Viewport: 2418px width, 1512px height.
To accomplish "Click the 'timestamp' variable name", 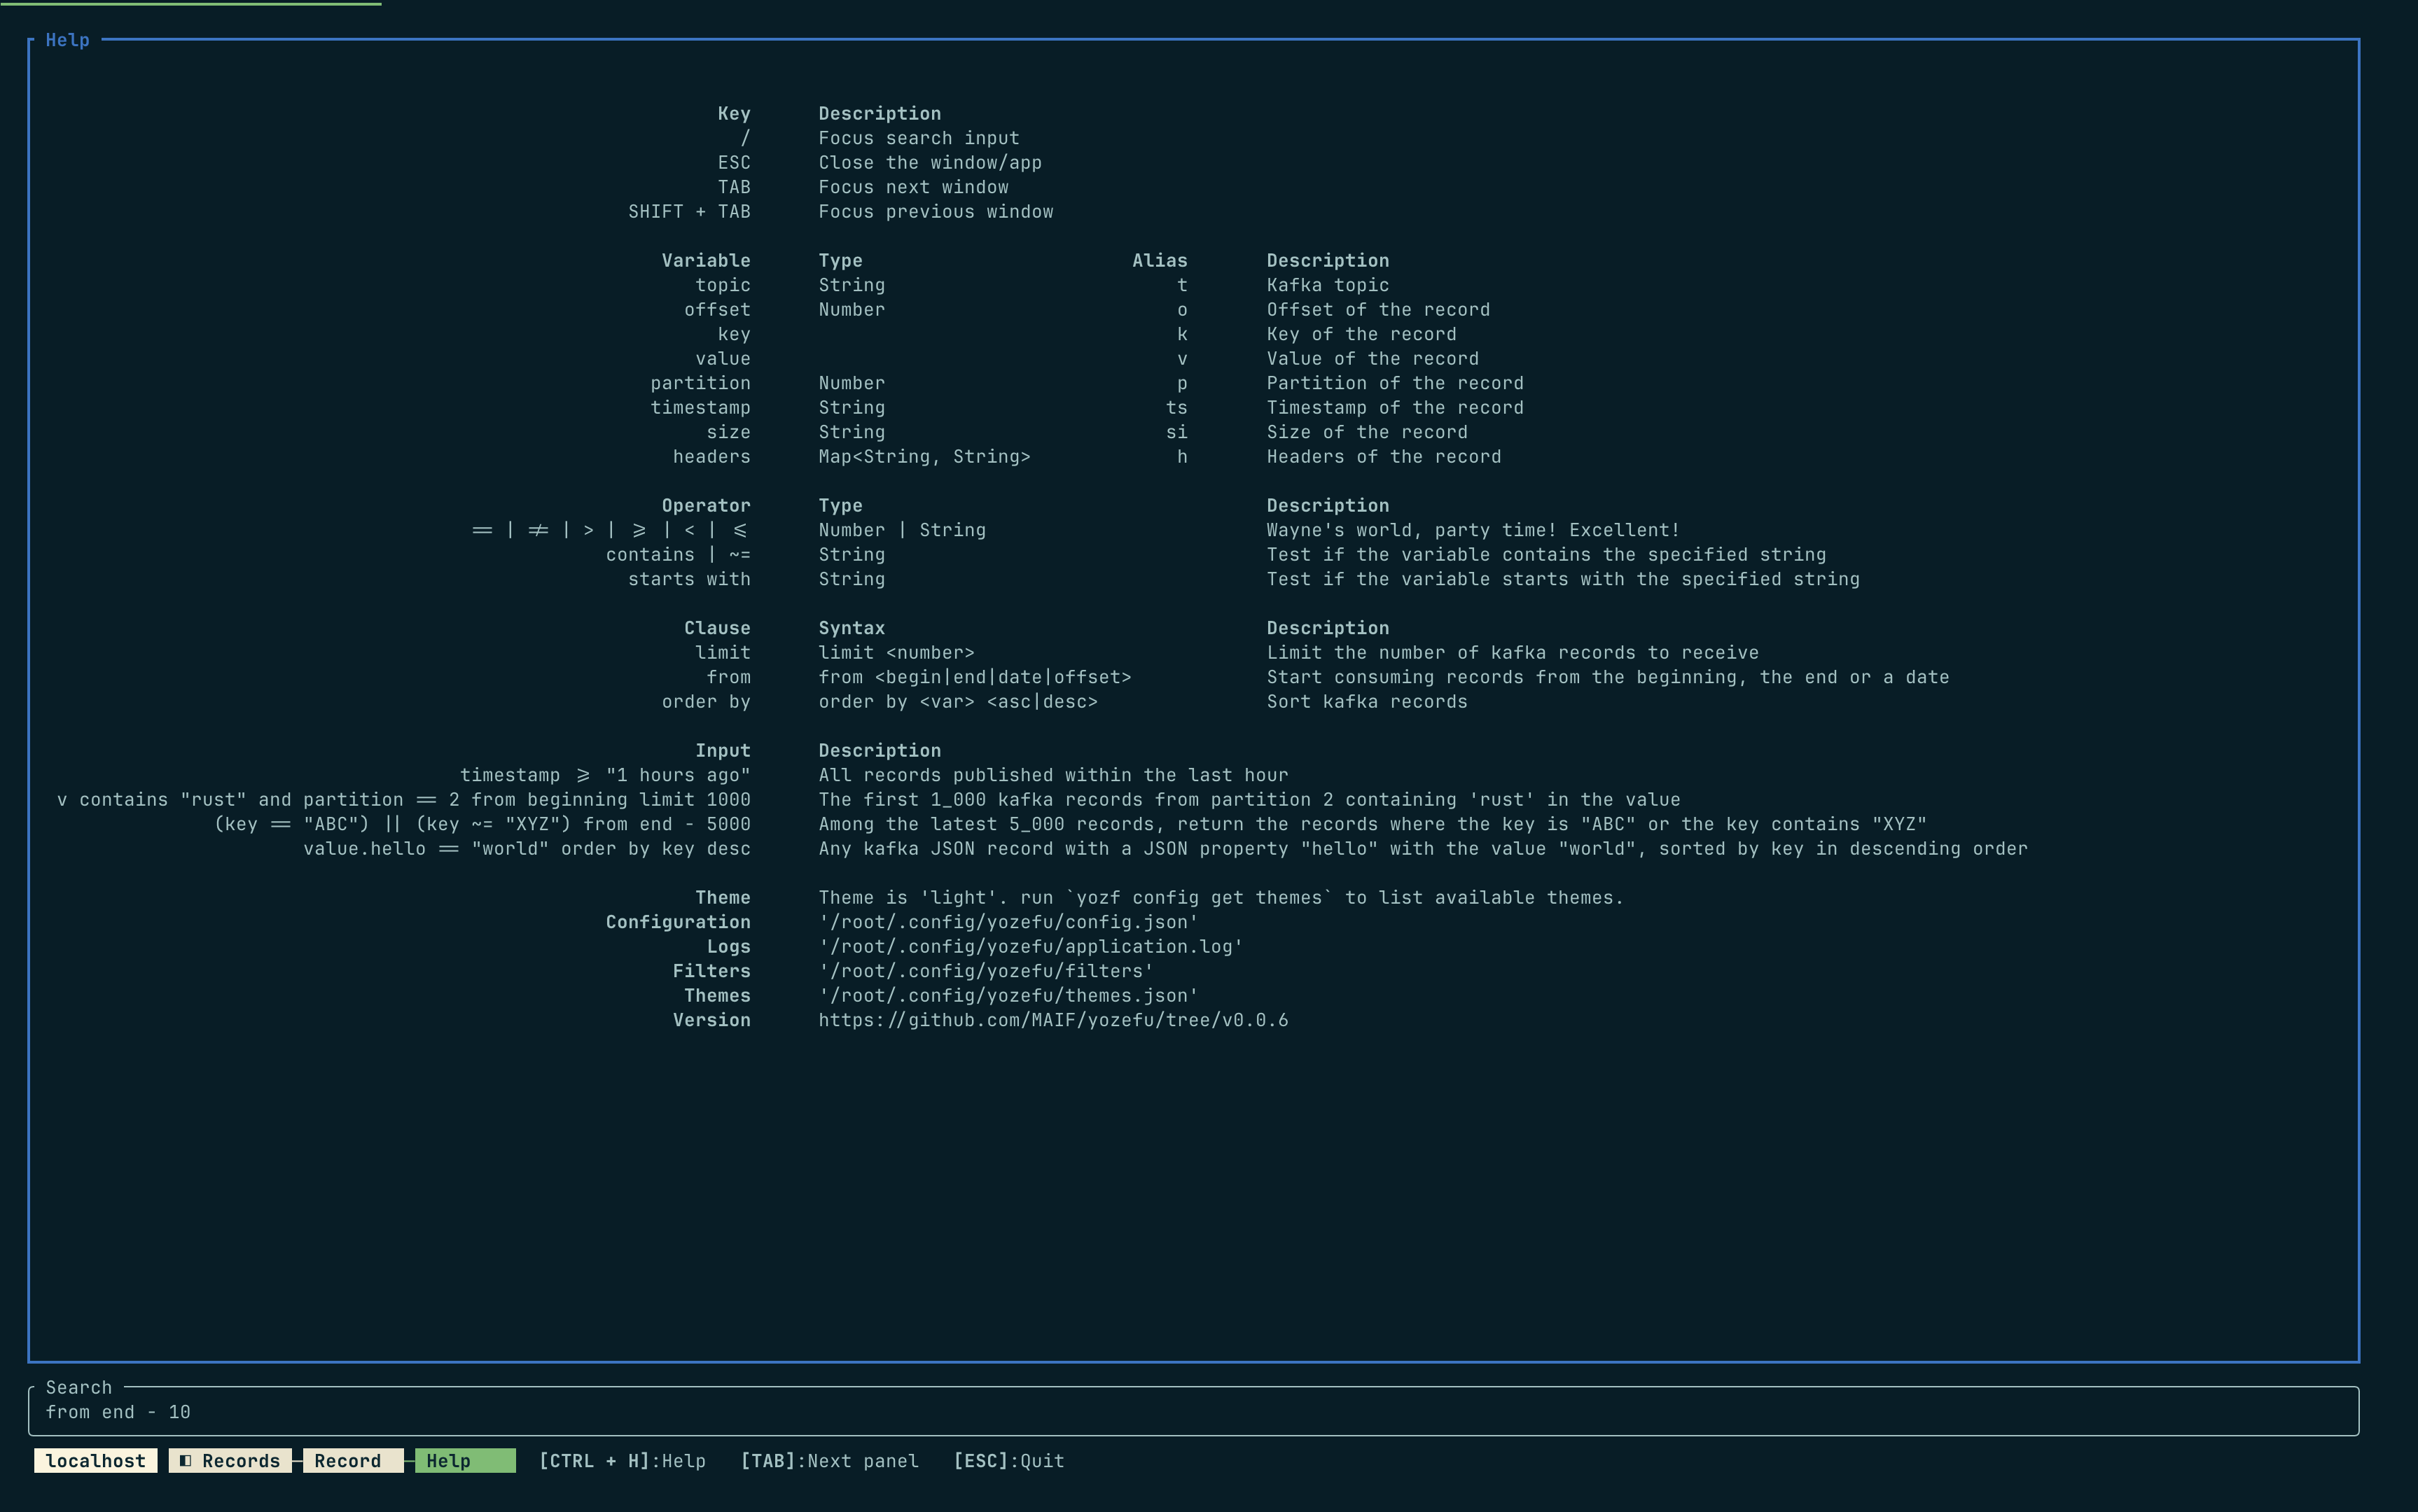I will coord(700,407).
